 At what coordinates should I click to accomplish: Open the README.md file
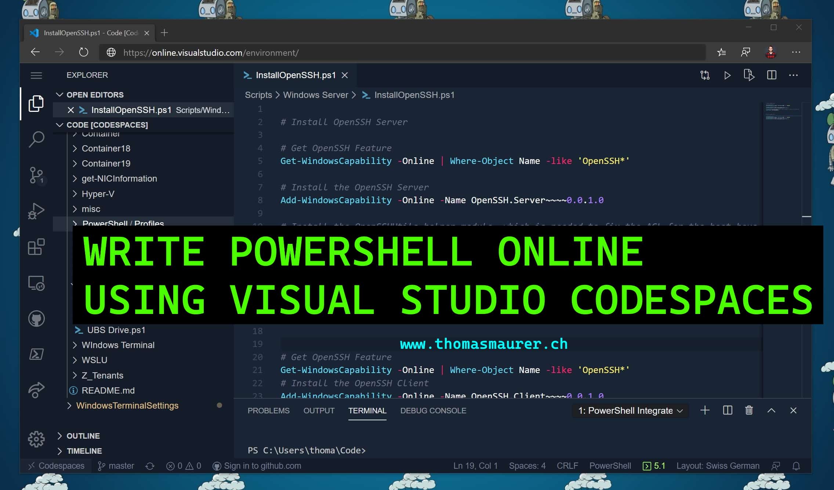[108, 390]
